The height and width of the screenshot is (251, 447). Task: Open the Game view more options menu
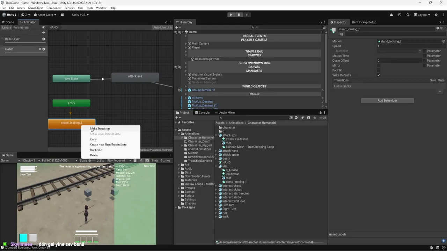pos(170,155)
